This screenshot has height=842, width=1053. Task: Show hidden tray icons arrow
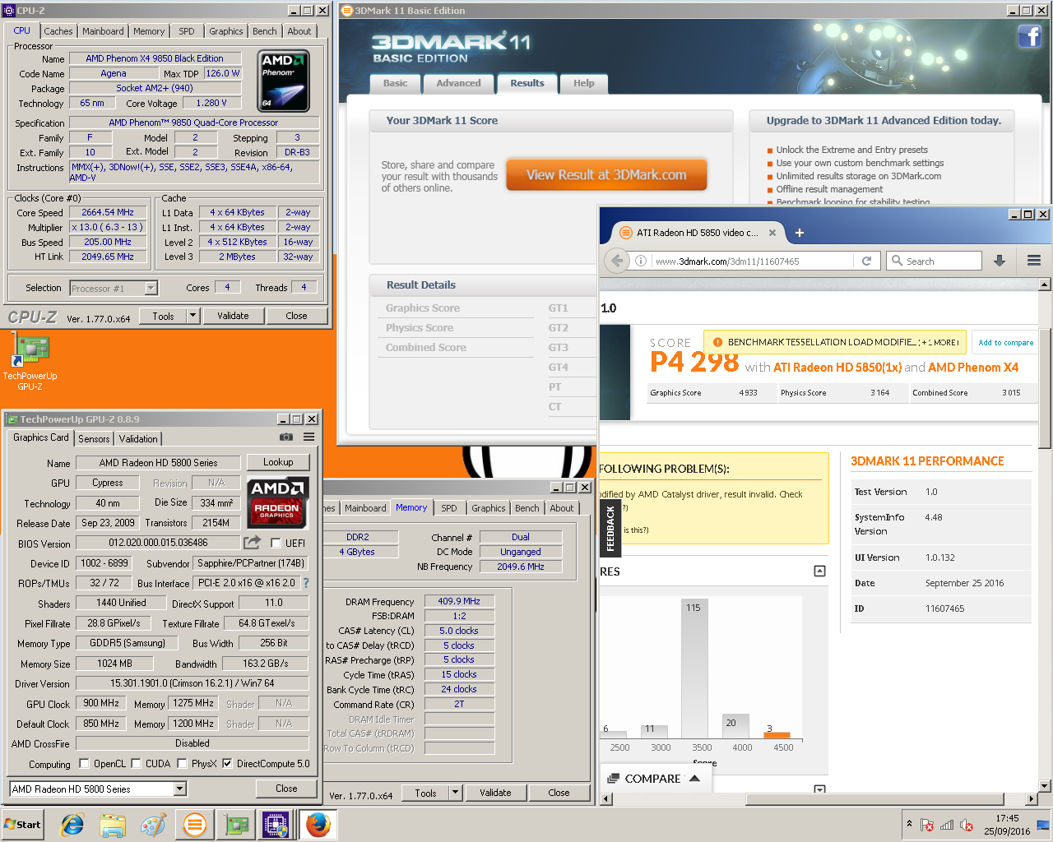(909, 823)
